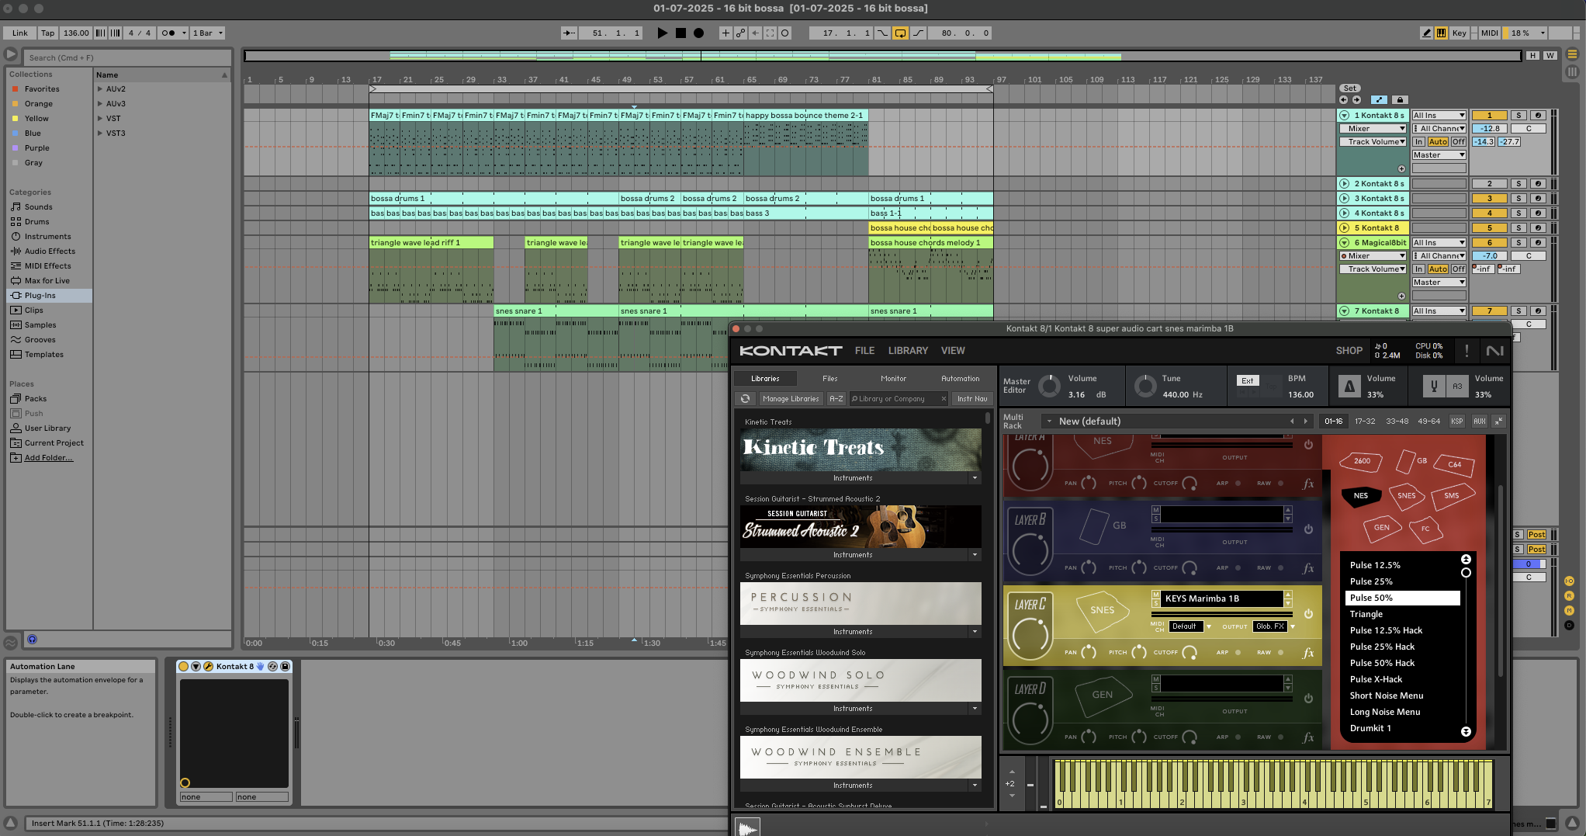This screenshot has height=836, width=1586.
Task: Arm track 4 for recording
Action: 1537,213
